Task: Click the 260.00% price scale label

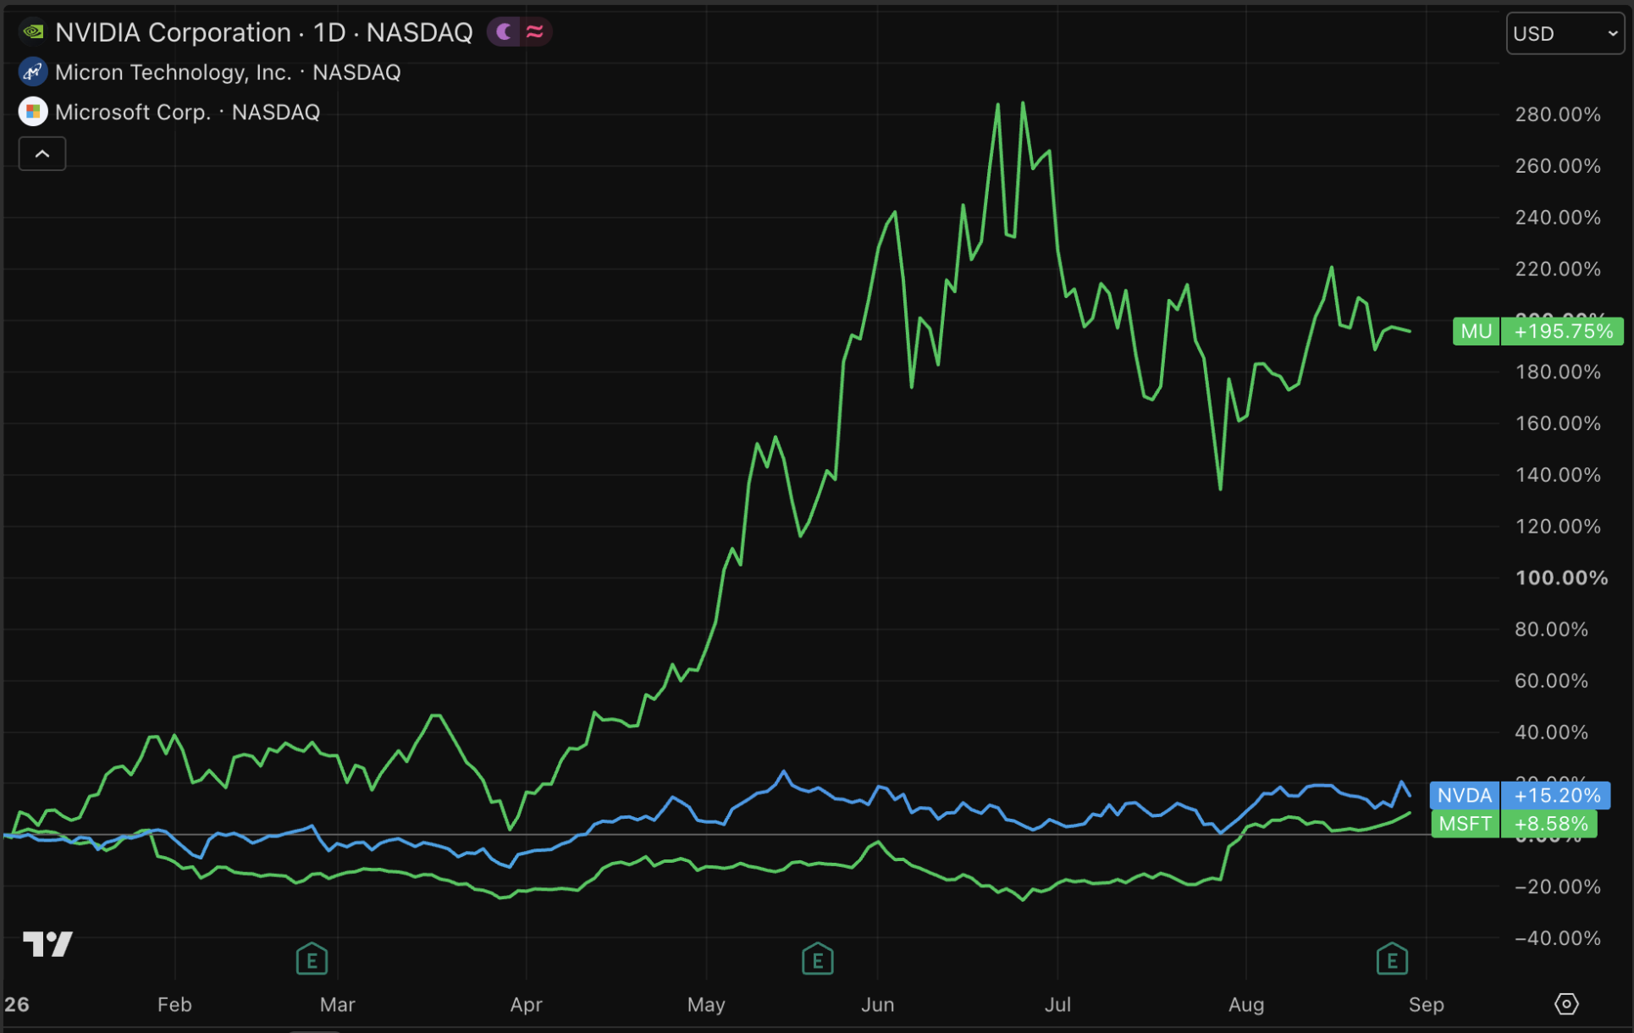Action: (1558, 166)
